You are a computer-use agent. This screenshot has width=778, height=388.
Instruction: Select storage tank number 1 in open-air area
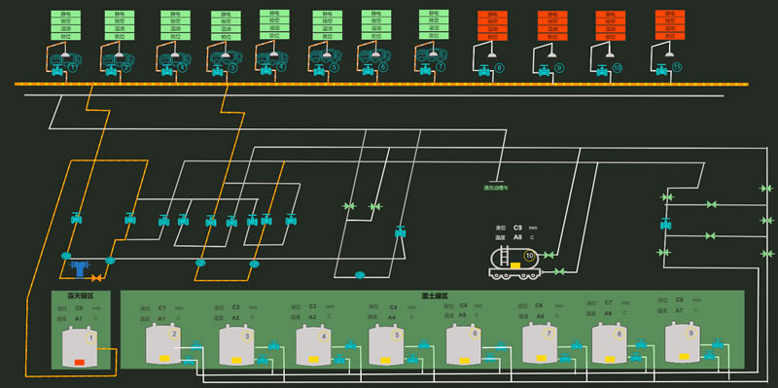80,347
